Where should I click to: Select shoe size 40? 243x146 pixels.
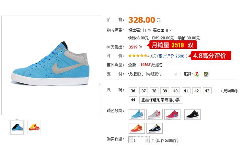click(175, 91)
